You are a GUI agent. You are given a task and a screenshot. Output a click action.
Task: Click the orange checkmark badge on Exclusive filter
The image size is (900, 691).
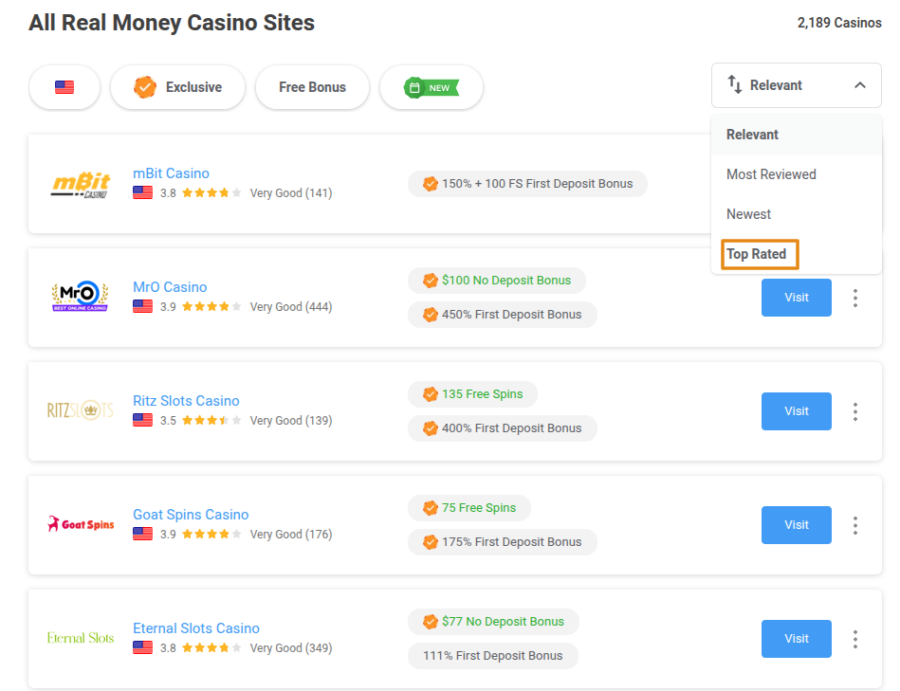[x=145, y=86]
